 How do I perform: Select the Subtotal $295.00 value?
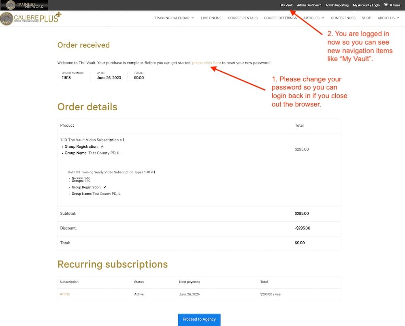pyautogui.click(x=302, y=213)
